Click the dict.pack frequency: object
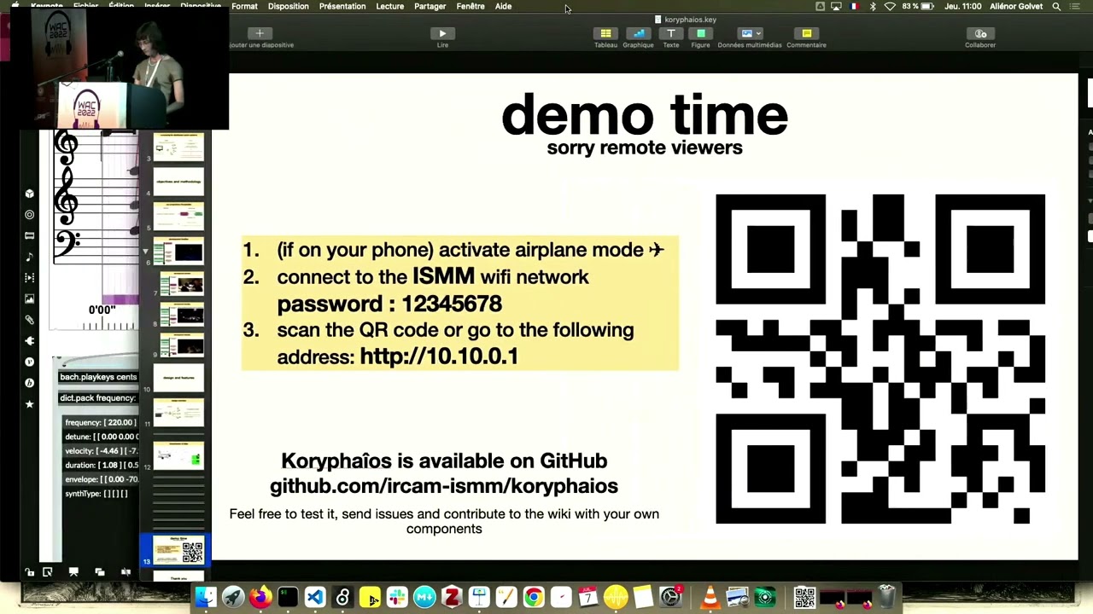This screenshot has height=614, width=1093. pyautogui.click(x=97, y=397)
